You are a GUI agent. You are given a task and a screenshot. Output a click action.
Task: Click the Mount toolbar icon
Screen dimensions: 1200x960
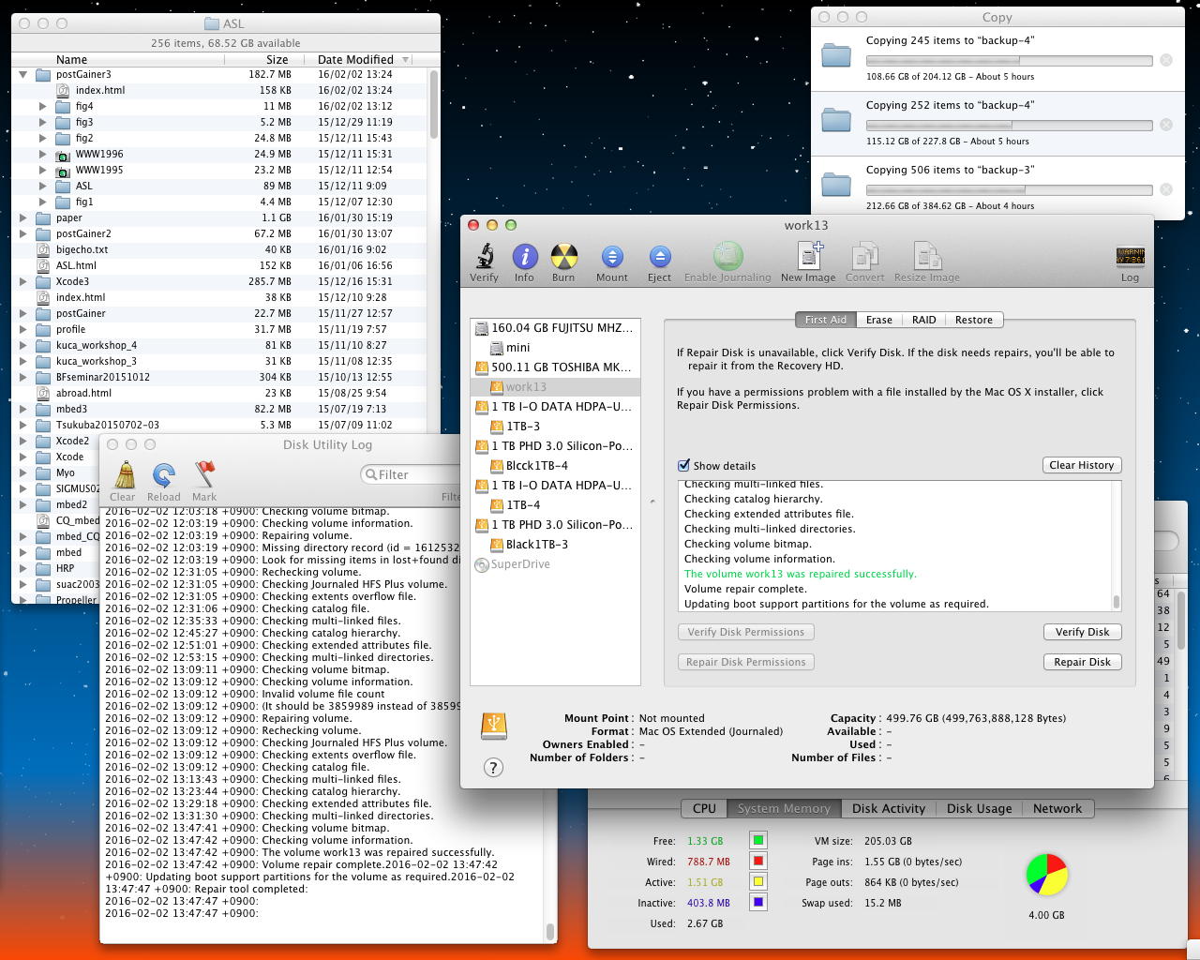click(x=611, y=257)
